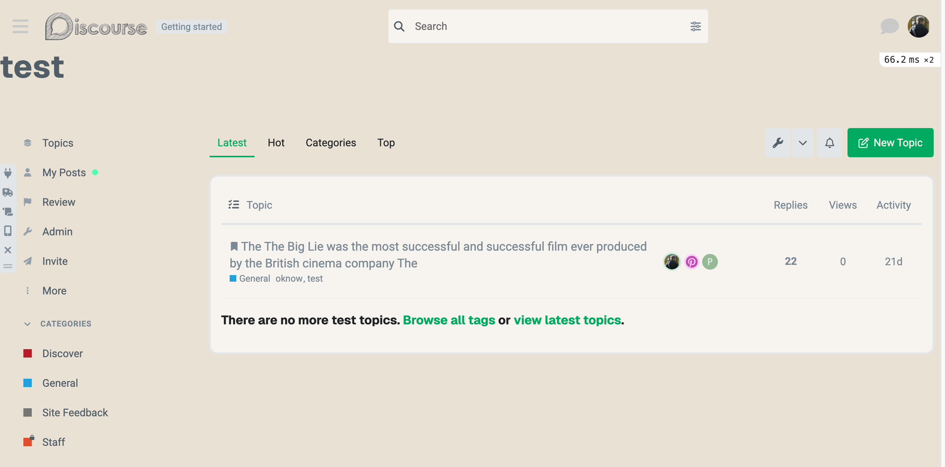
Task: Open tag notification bell menu
Action: click(x=830, y=143)
